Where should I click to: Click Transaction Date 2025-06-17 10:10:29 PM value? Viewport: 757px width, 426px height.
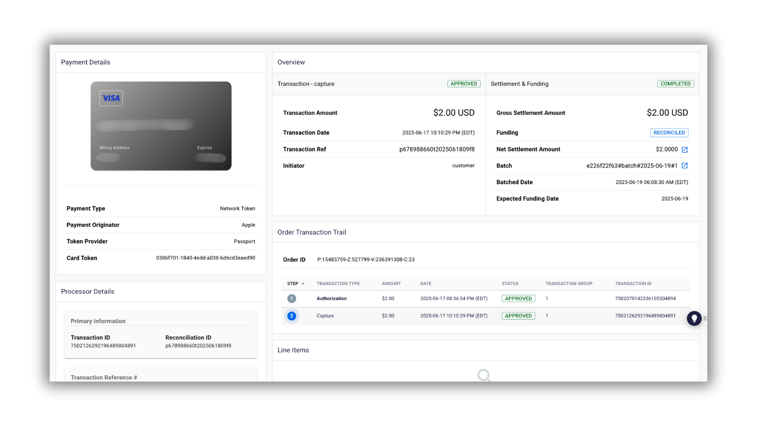click(438, 133)
